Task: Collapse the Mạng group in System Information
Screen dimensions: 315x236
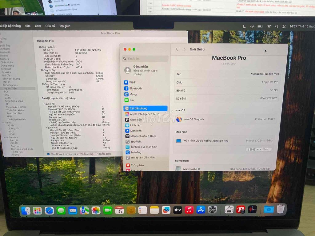Action: tap(2, 122)
